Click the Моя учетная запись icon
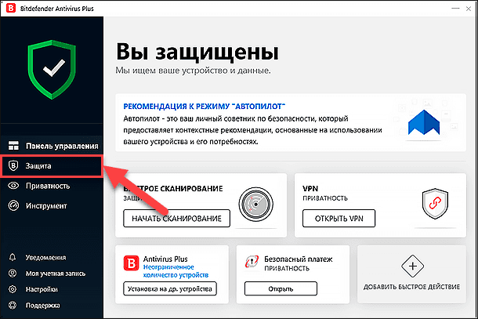This screenshot has height=319, width=478. point(13,274)
